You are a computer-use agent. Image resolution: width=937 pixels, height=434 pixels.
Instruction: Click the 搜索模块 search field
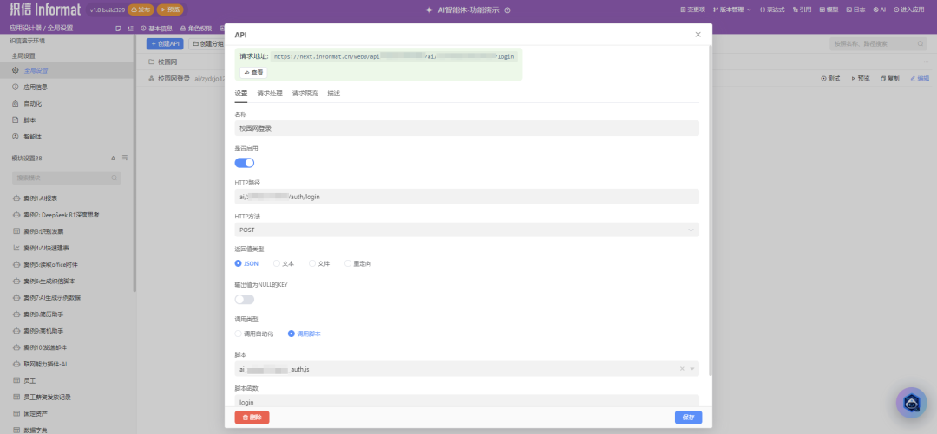(x=66, y=178)
